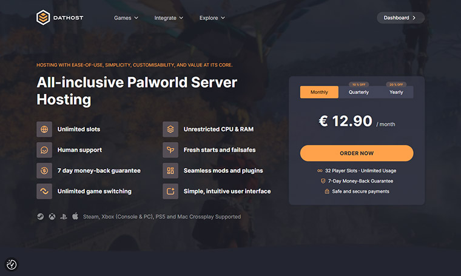Click the Unrestricted CPU & RAM layers icon

(170, 129)
